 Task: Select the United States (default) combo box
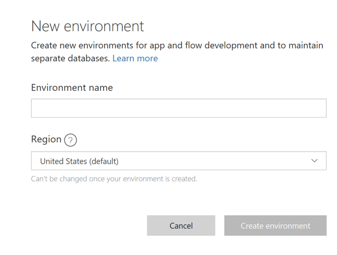pos(179,161)
